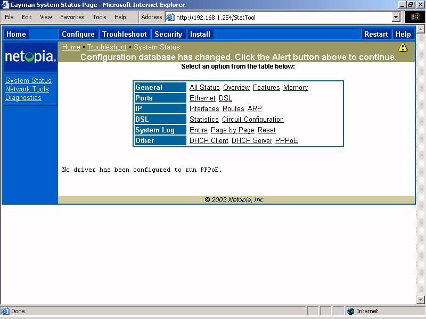The height and width of the screenshot is (319, 426).
Task: Open the Configure tab
Action: pyautogui.click(x=78, y=34)
